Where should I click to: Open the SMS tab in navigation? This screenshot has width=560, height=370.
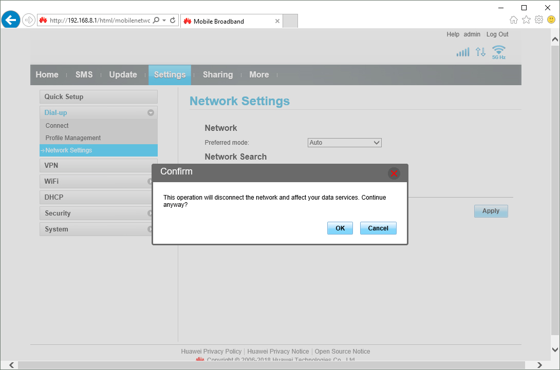pos(84,75)
